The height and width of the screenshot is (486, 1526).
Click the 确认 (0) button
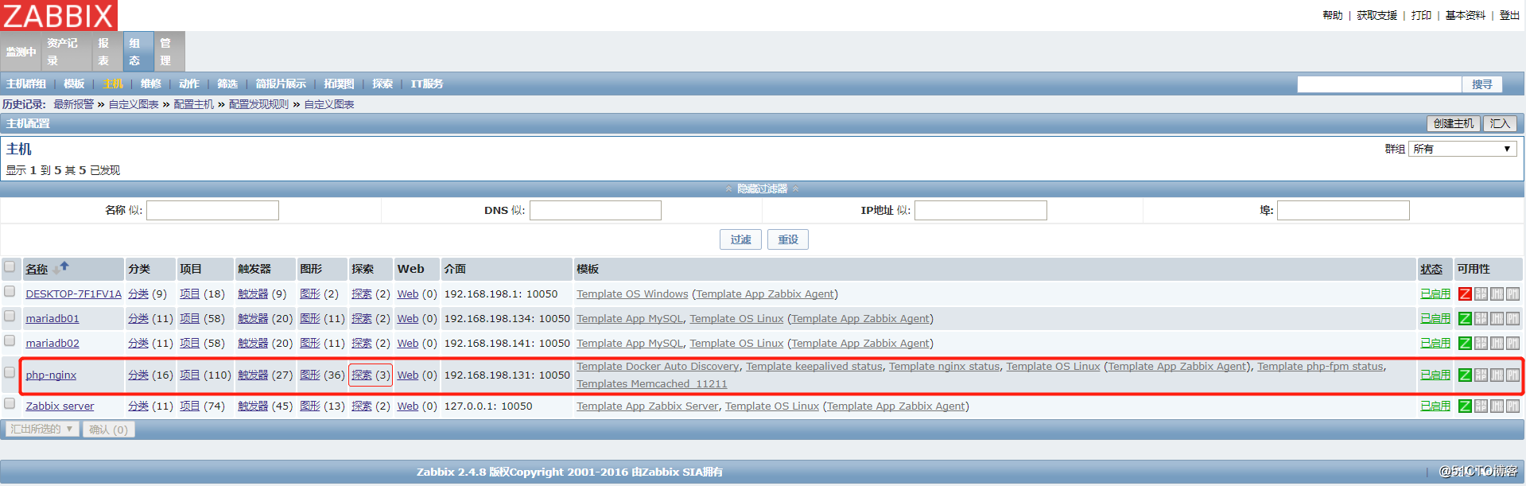(108, 430)
